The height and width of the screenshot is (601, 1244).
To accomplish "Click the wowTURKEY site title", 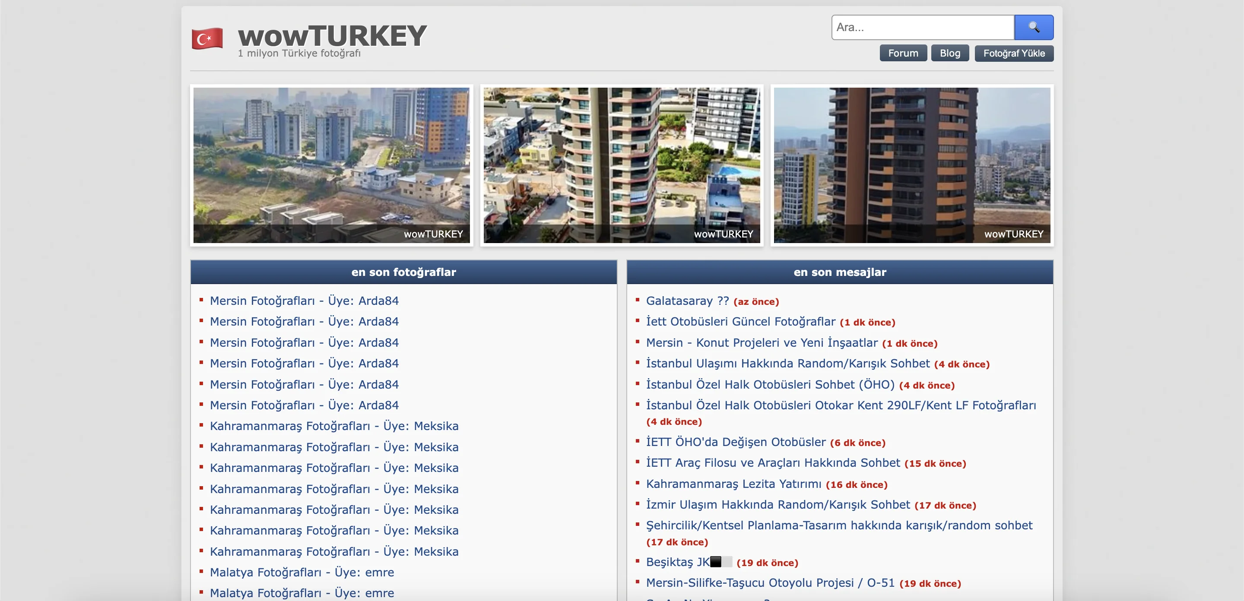I will click(332, 36).
